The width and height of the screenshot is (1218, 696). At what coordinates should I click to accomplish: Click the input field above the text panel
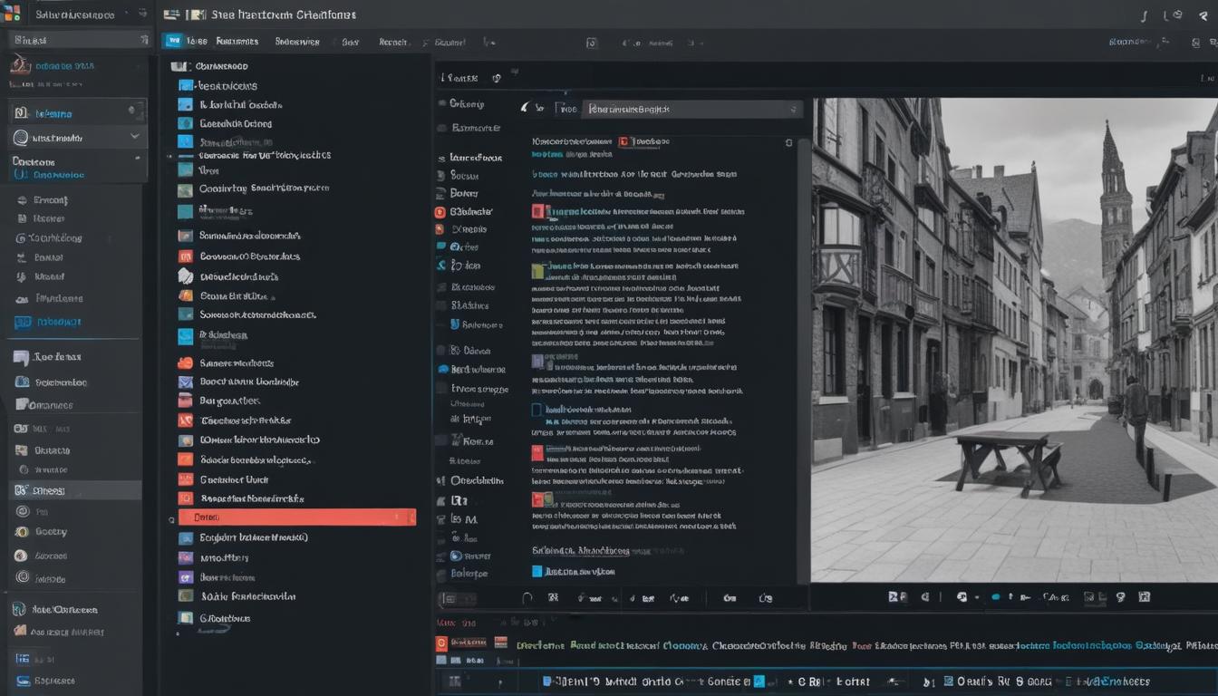691,109
